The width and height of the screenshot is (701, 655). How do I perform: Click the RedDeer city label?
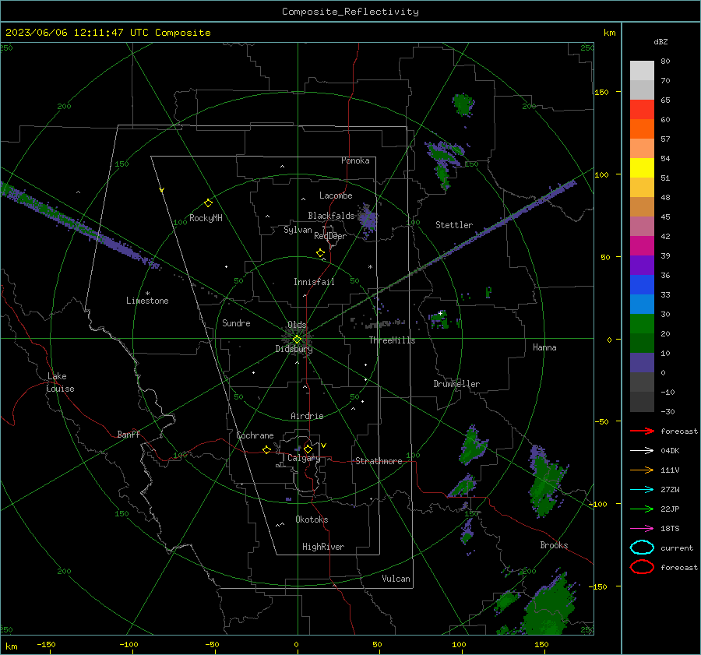point(330,236)
